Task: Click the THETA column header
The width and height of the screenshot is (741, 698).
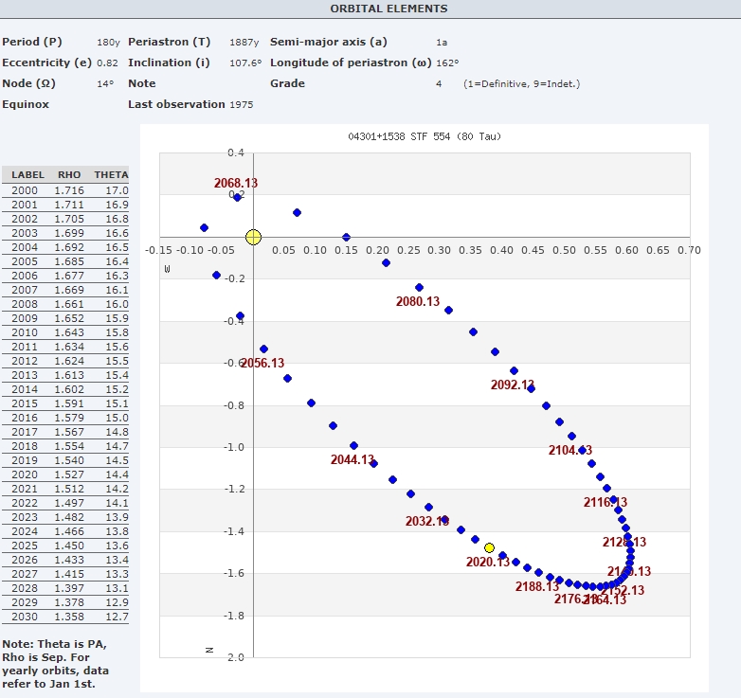Action: pos(111,174)
